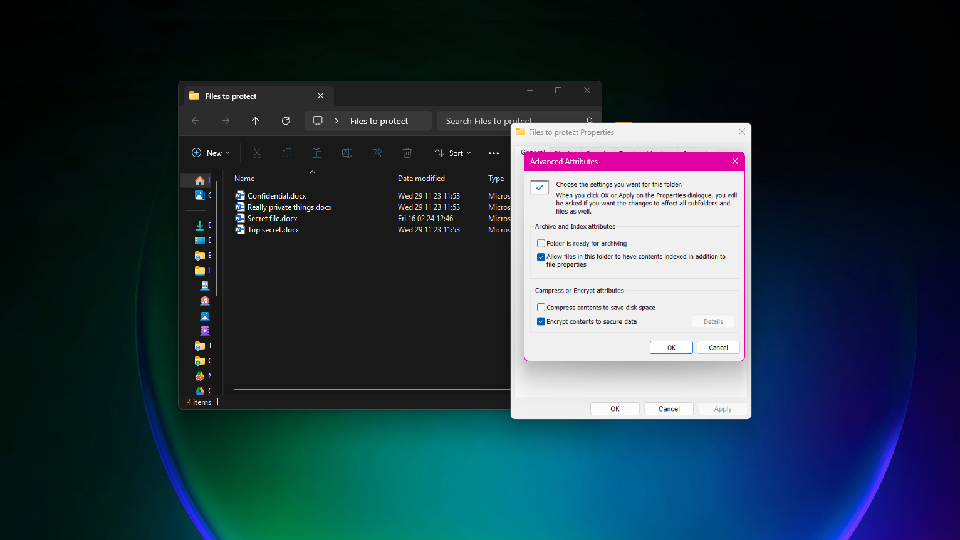Open the See more ellipsis menu
Image resolution: width=960 pixels, height=540 pixels.
click(x=494, y=153)
